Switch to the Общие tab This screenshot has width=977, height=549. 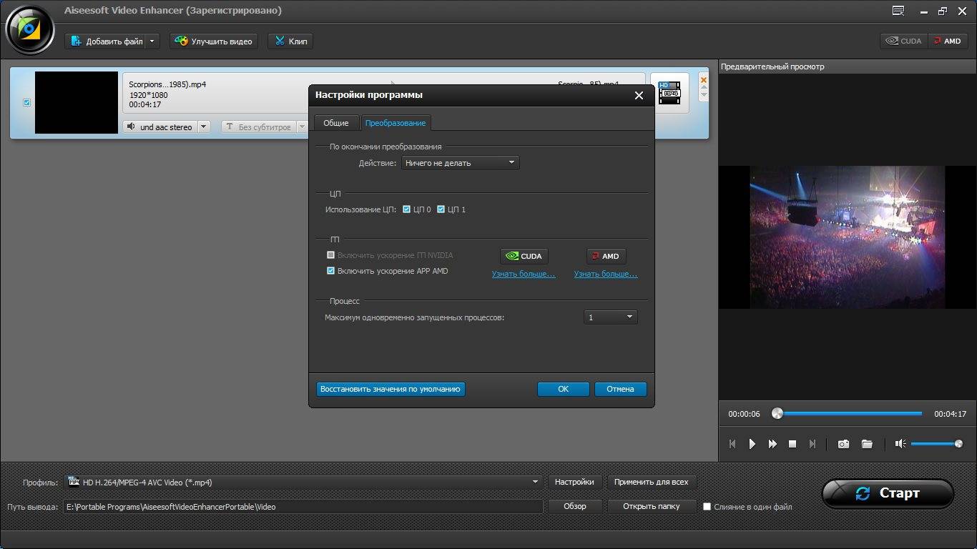click(335, 123)
